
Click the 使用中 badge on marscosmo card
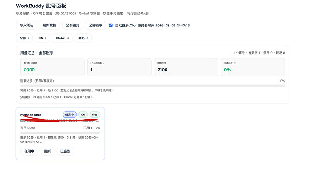click(x=70, y=115)
